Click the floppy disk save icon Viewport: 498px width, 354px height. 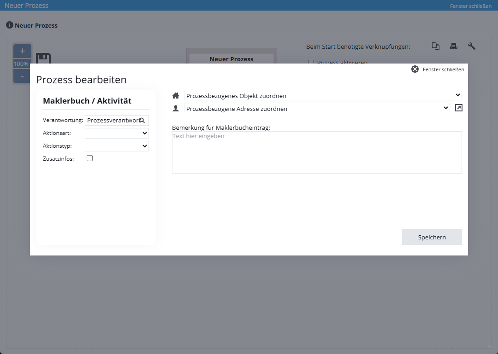pos(43,58)
